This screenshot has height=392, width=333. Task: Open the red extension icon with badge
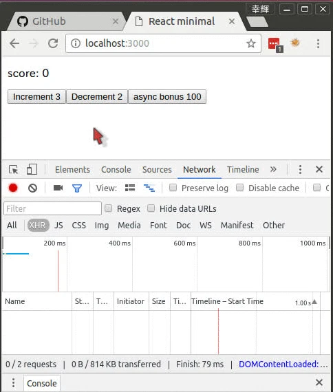(x=275, y=45)
